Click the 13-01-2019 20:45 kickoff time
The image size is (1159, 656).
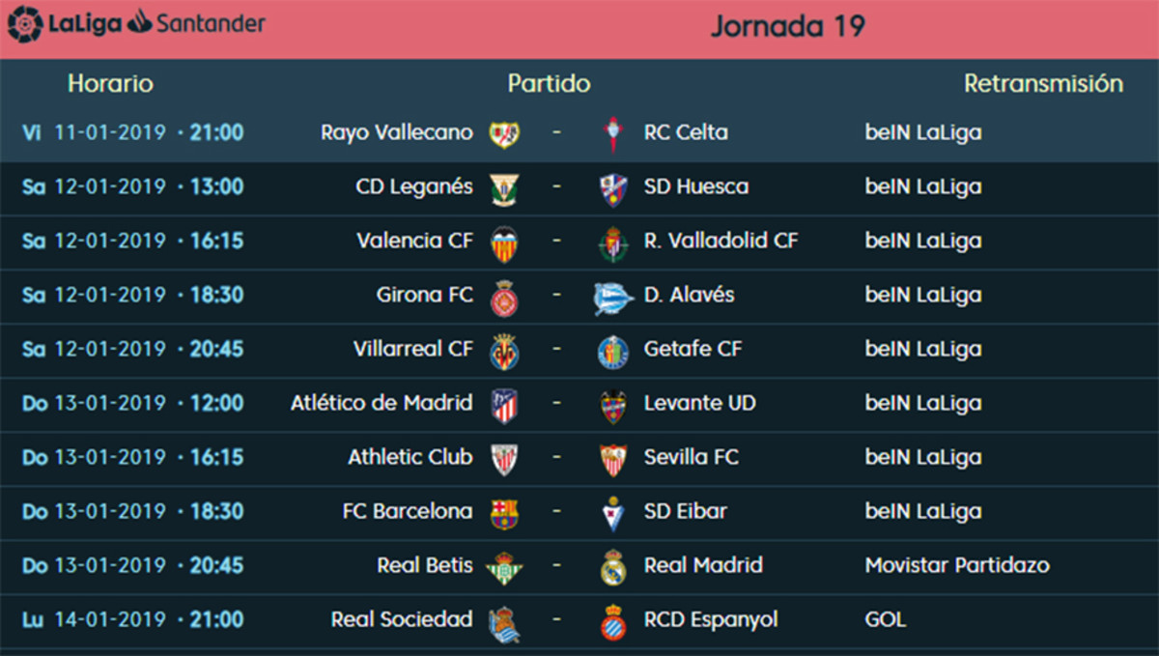(x=216, y=565)
